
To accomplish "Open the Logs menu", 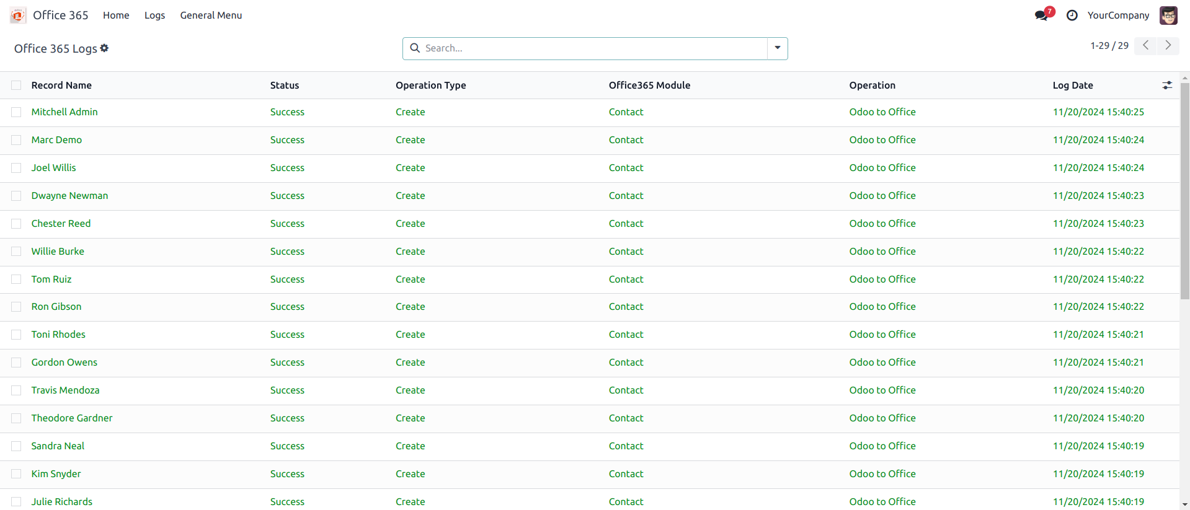I will coord(154,15).
